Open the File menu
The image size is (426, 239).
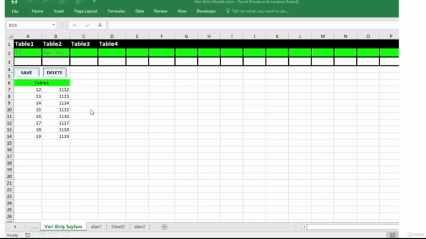15,11
